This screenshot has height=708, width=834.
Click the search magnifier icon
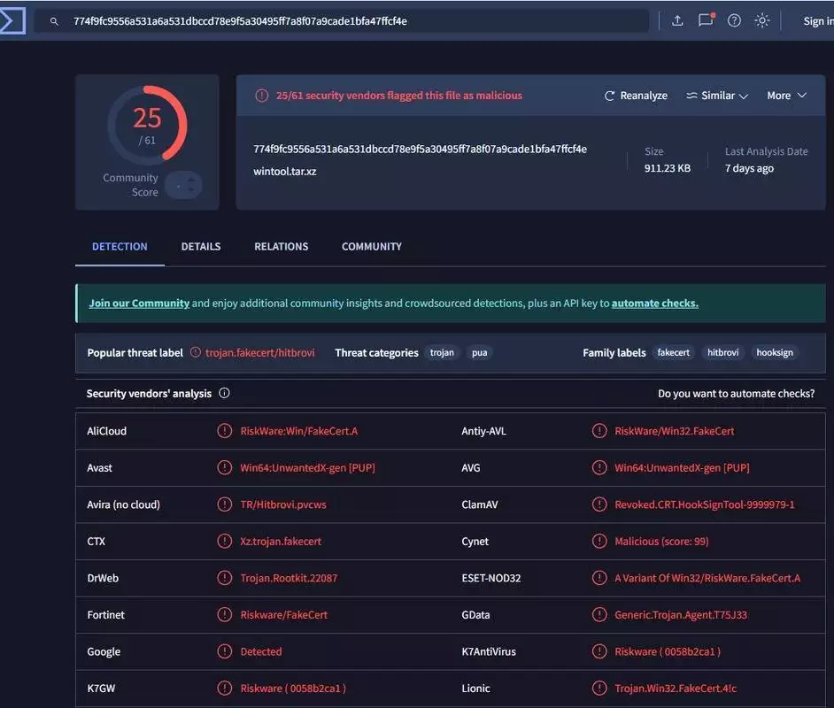click(54, 21)
